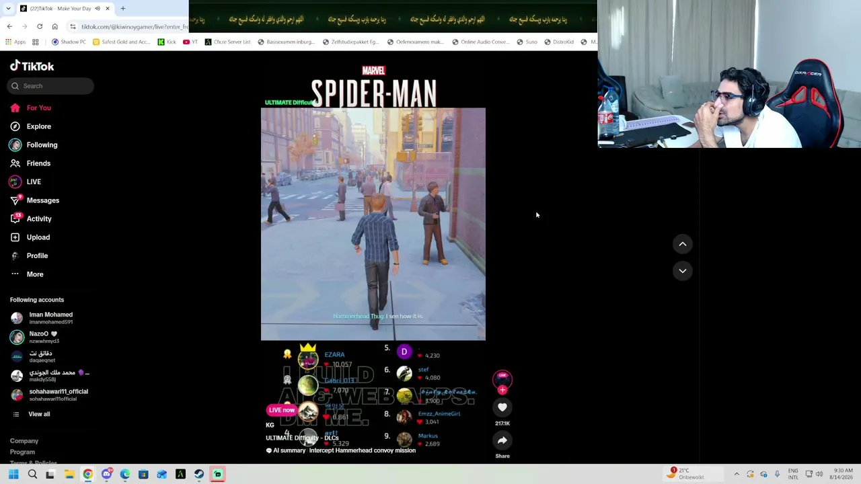Open the Windows Start menu
861x484 pixels.
pos(13,475)
